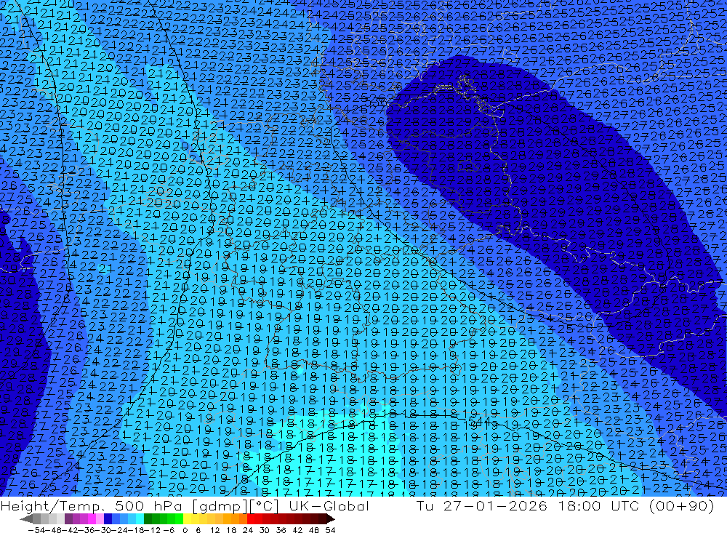Click the '36' positive legend value
The width and height of the screenshot is (727, 533).
281,530
